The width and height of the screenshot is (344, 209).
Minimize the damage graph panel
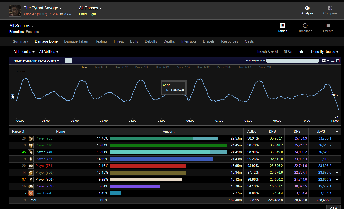tap(333, 61)
